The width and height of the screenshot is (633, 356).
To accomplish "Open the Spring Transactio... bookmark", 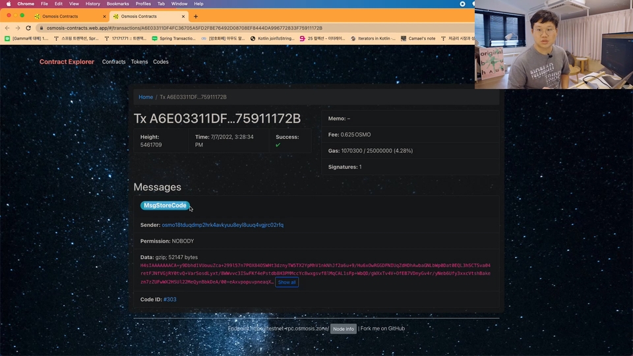I will pyautogui.click(x=173, y=38).
